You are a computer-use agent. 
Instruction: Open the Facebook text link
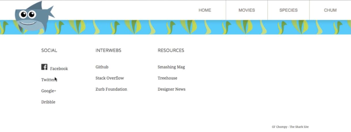coord(59,69)
